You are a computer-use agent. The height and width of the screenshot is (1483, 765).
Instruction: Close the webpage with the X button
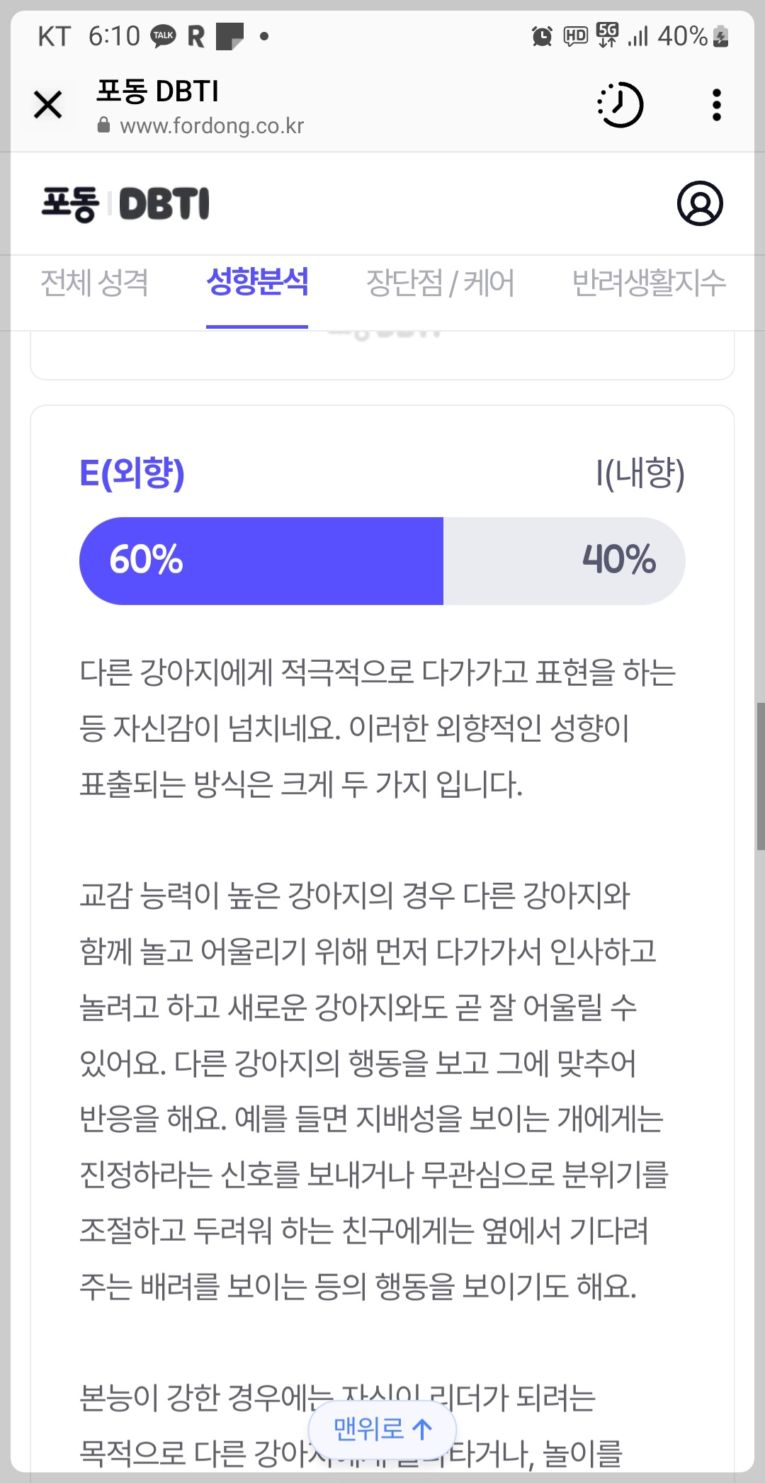pos(47,105)
